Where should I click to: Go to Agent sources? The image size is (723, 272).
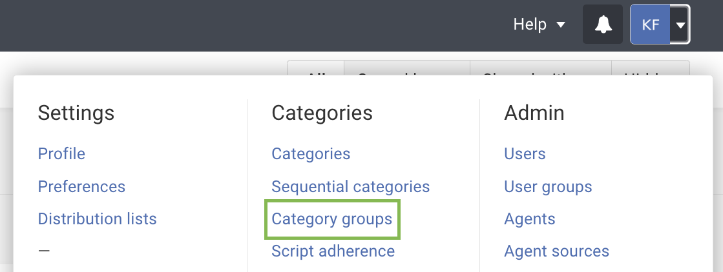[556, 251]
